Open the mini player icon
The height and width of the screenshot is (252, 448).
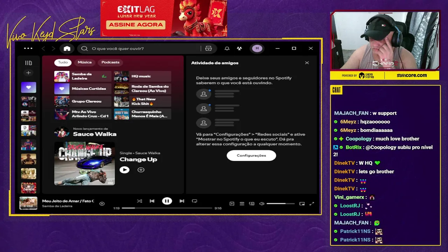click(302, 204)
